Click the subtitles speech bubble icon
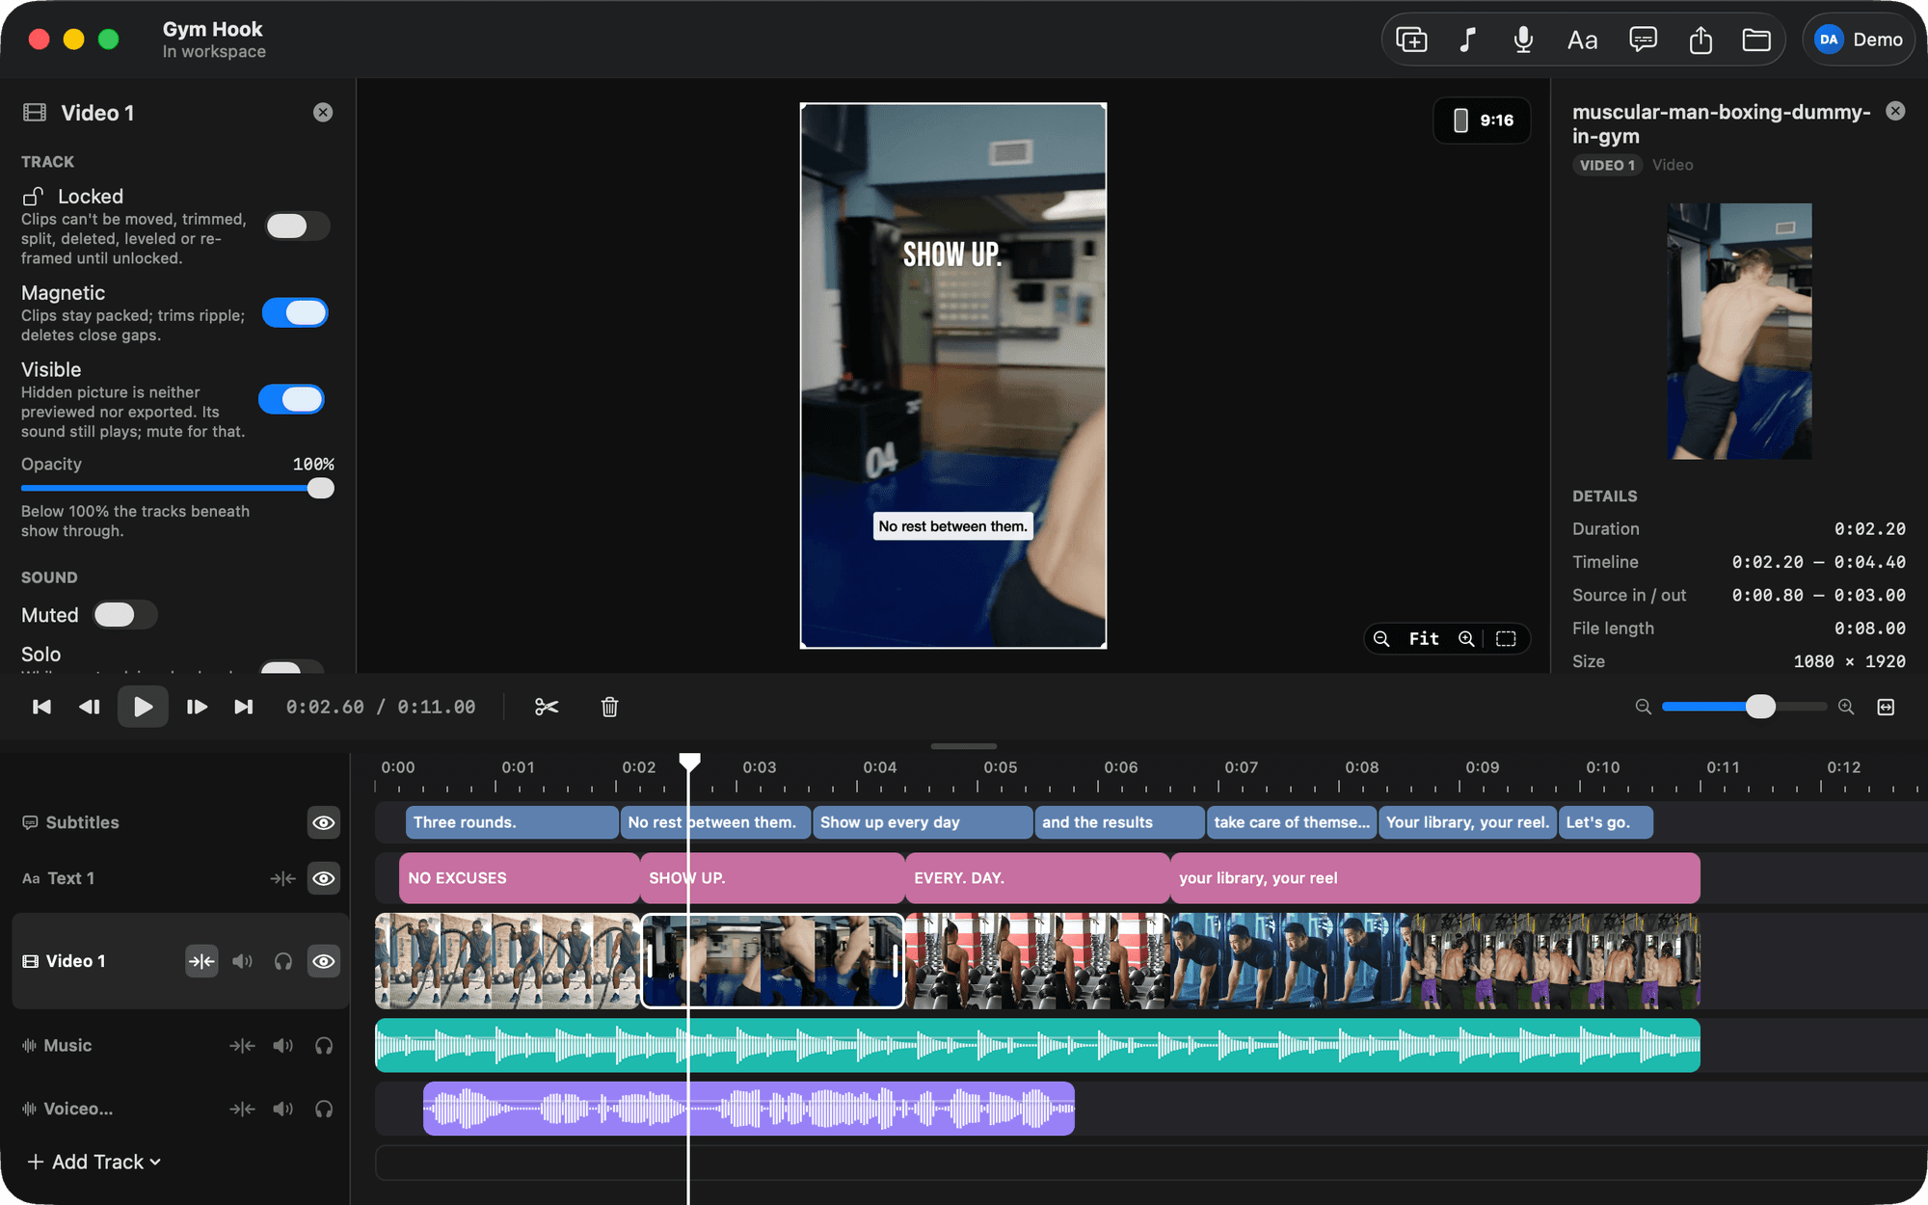The width and height of the screenshot is (1928, 1205). coord(1643,40)
